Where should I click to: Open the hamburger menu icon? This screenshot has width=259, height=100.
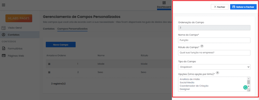click(x=4, y=5)
